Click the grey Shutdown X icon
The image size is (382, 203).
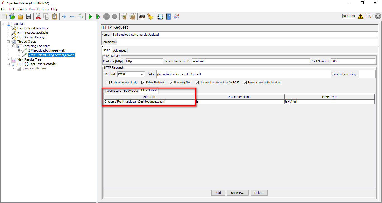(x=115, y=16)
